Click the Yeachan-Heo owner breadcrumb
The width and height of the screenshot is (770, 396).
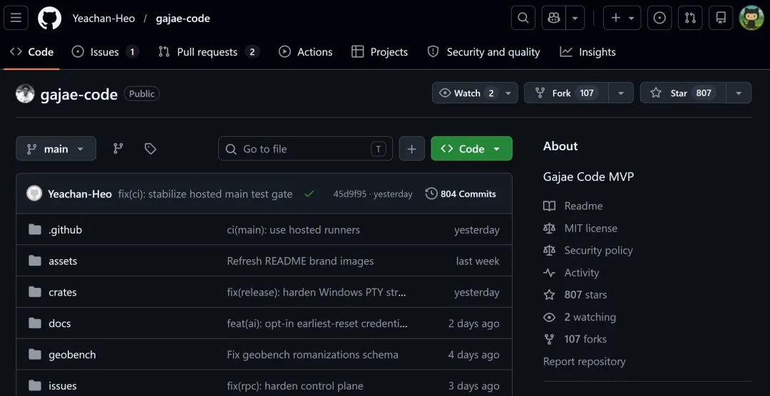[103, 19]
